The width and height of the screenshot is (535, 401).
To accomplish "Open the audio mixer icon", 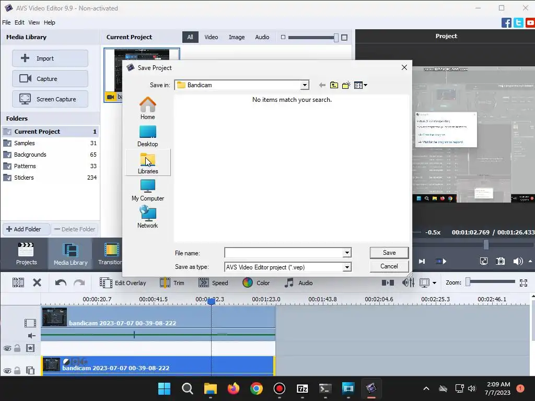I will [408, 282].
